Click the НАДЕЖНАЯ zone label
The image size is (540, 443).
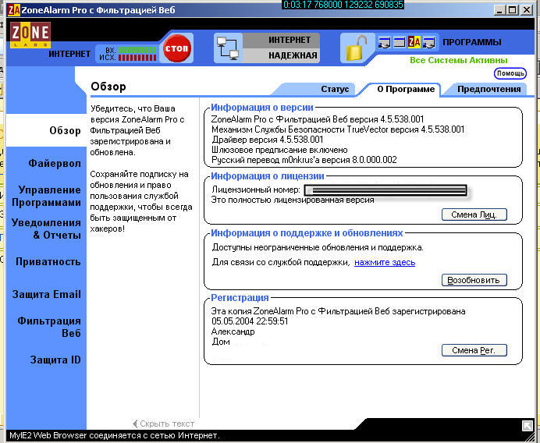[x=293, y=55]
